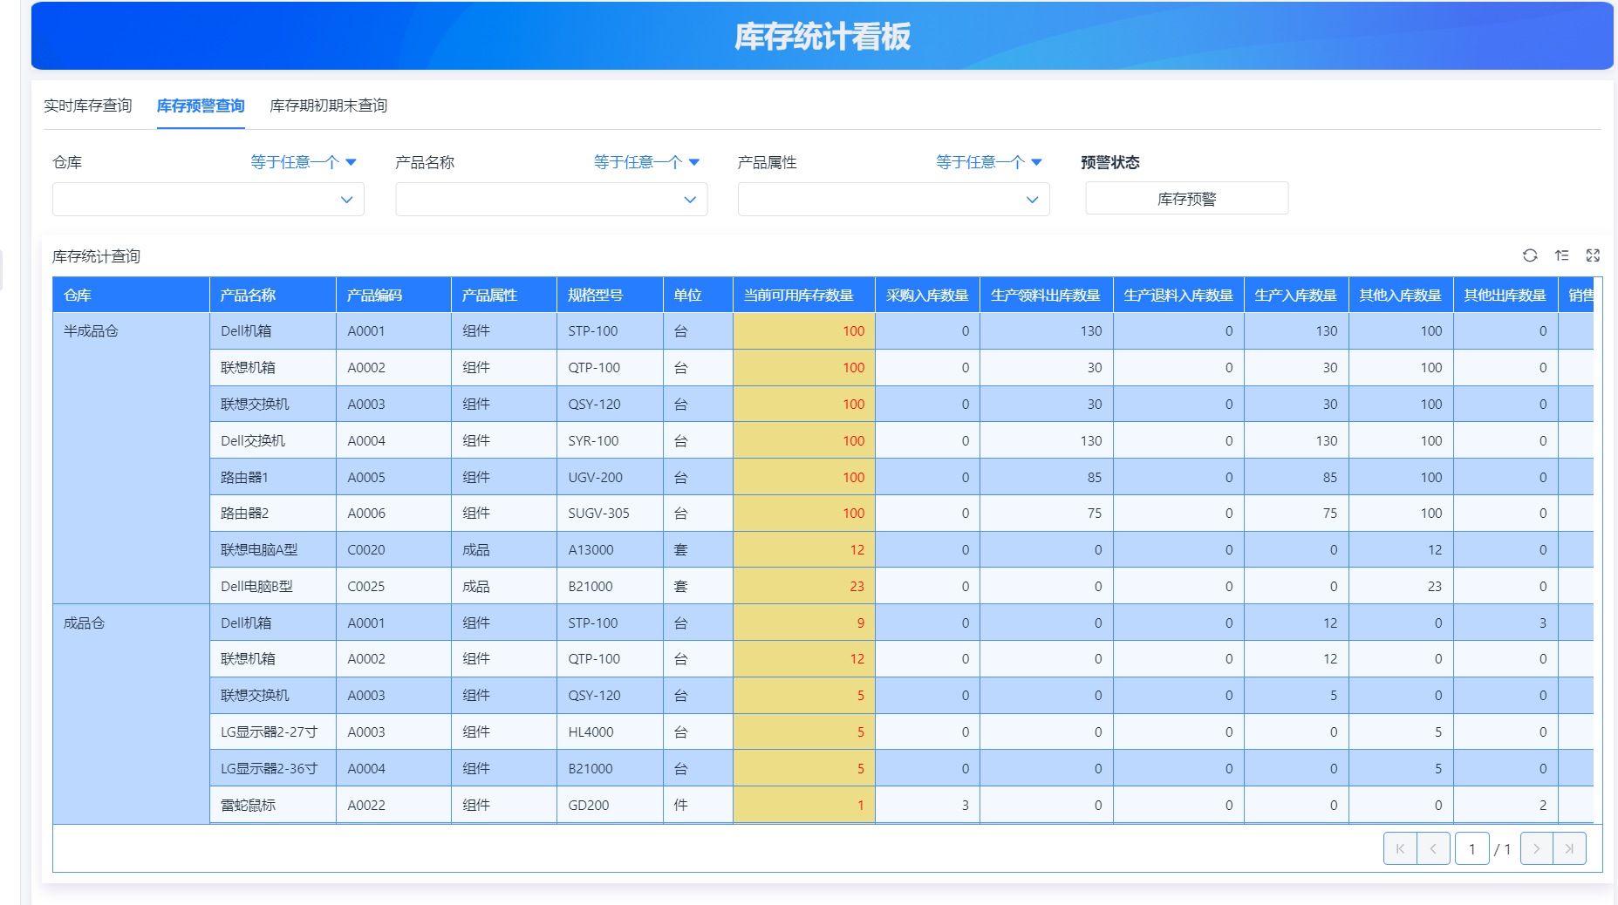Click the refresh icon above the table
The image size is (1618, 905).
[x=1530, y=255]
